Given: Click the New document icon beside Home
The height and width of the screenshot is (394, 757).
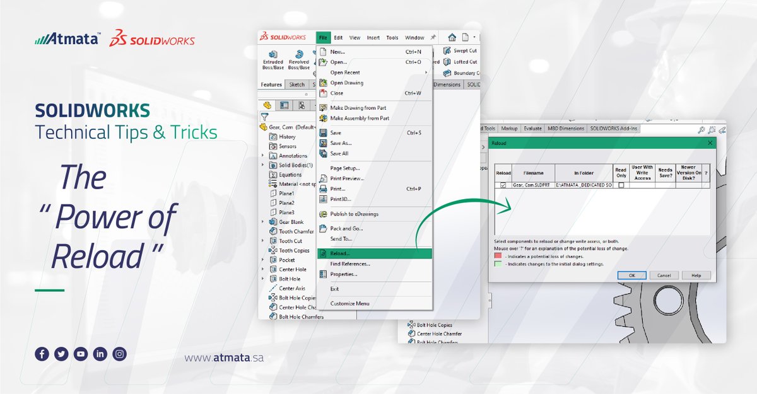Looking at the screenshot, I should click(x=465, y=38).
